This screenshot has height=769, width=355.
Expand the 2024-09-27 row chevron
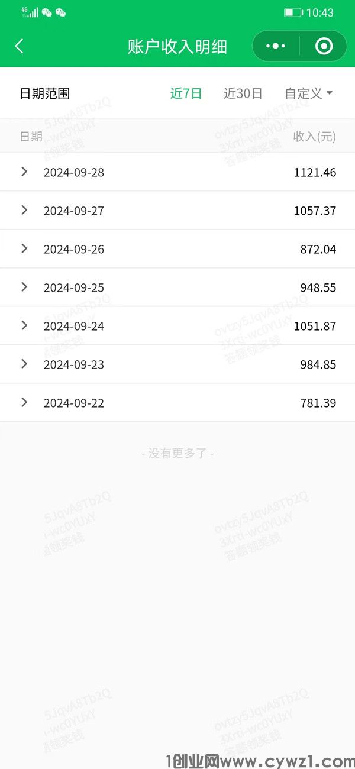tap(24, 210)
